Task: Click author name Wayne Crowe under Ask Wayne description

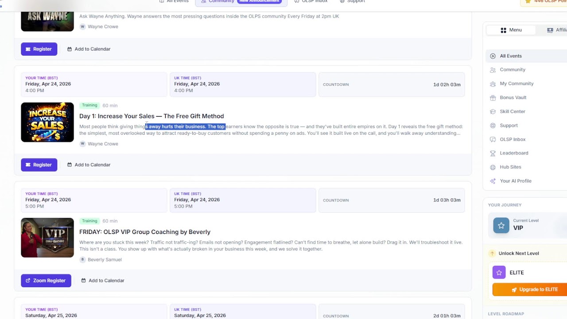Action: [x=103, y=27]
